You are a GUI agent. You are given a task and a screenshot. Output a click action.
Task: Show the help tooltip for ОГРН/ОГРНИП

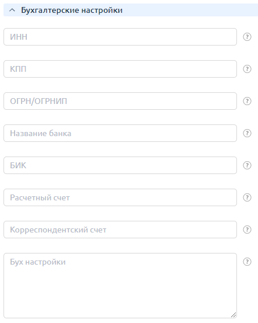247,101
